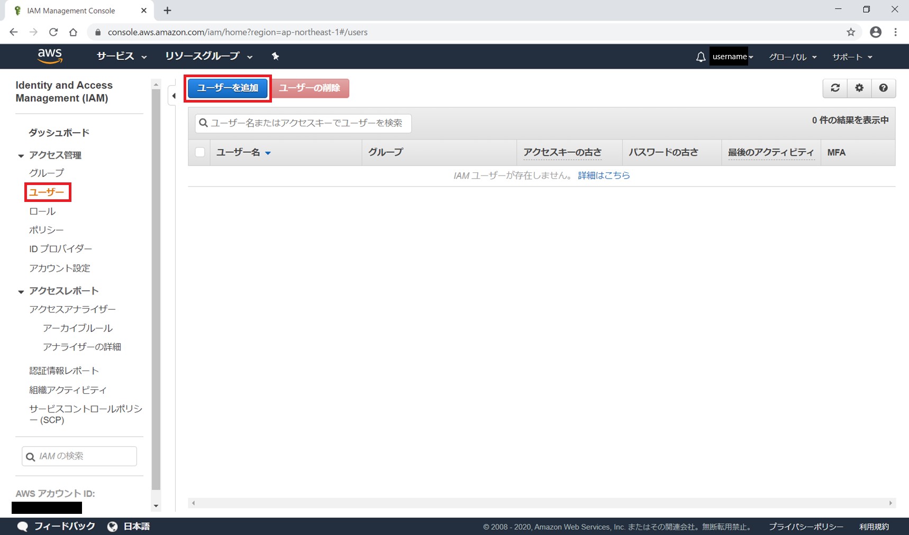
Task: Sort by ユーザー名 column arrow
Action: click(268, 153)
